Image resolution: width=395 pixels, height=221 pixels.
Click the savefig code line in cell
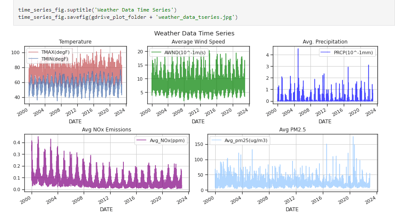(x=128, y=17)
